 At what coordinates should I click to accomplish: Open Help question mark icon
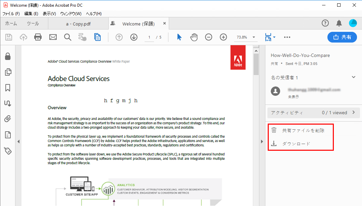325,23
